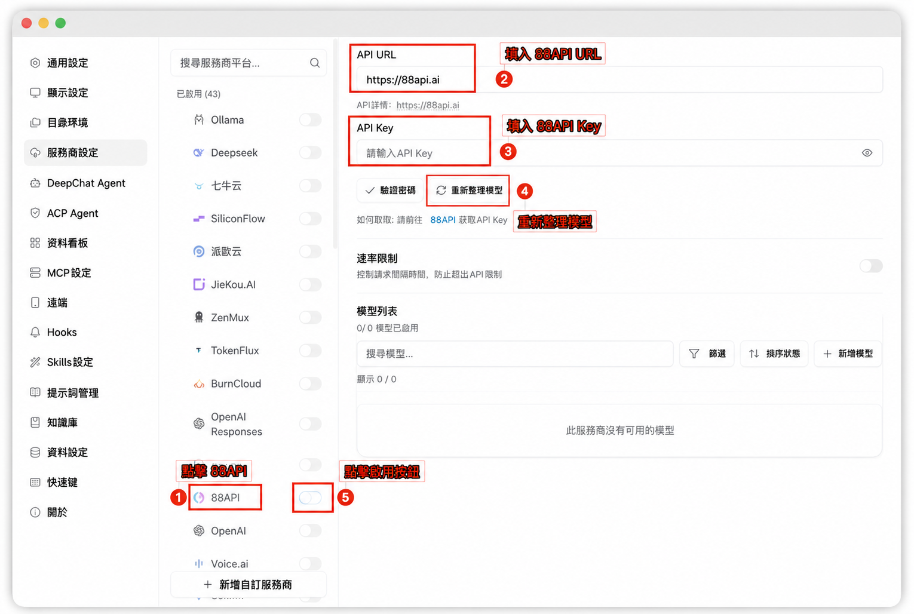
Task: Open the 篩選 filter button
Action: [x=707, y=354]
